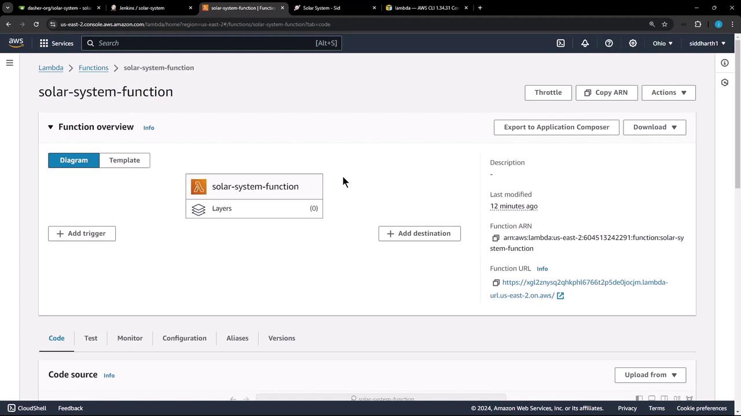741x416 pixels.
Task: Select the Code tab
Action: tap(57, 339)
